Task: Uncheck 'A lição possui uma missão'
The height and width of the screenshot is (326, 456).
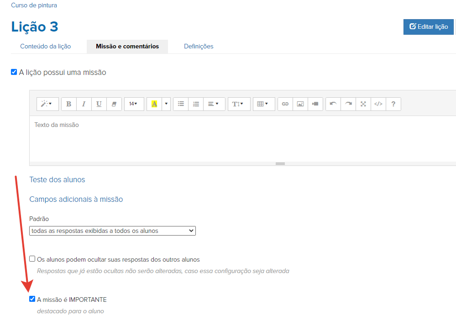Action: (x=14, y=72)
